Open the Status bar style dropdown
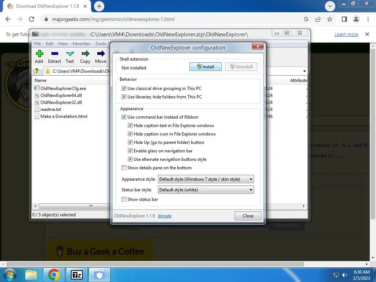 pyautogui.click(x=206, y=190)
